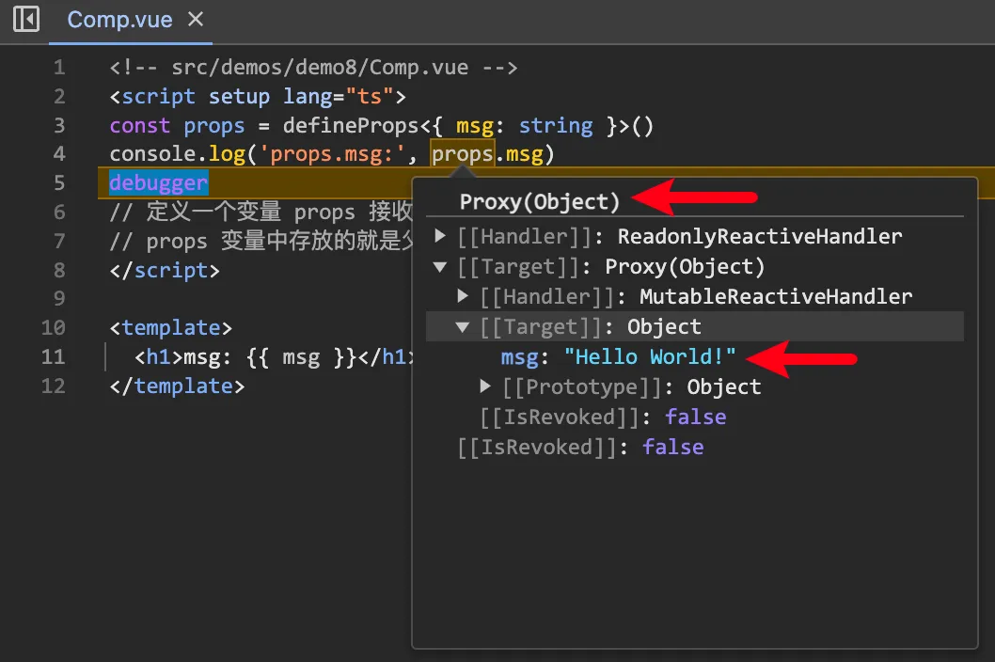Viewport: 995px width, 662px height.
Task: Set a breakpoint on line number 4
Action: tap(59, 154)
